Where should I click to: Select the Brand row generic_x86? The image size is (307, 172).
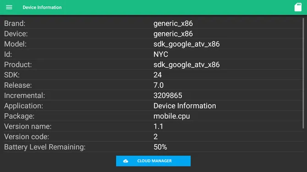(153, 23)
